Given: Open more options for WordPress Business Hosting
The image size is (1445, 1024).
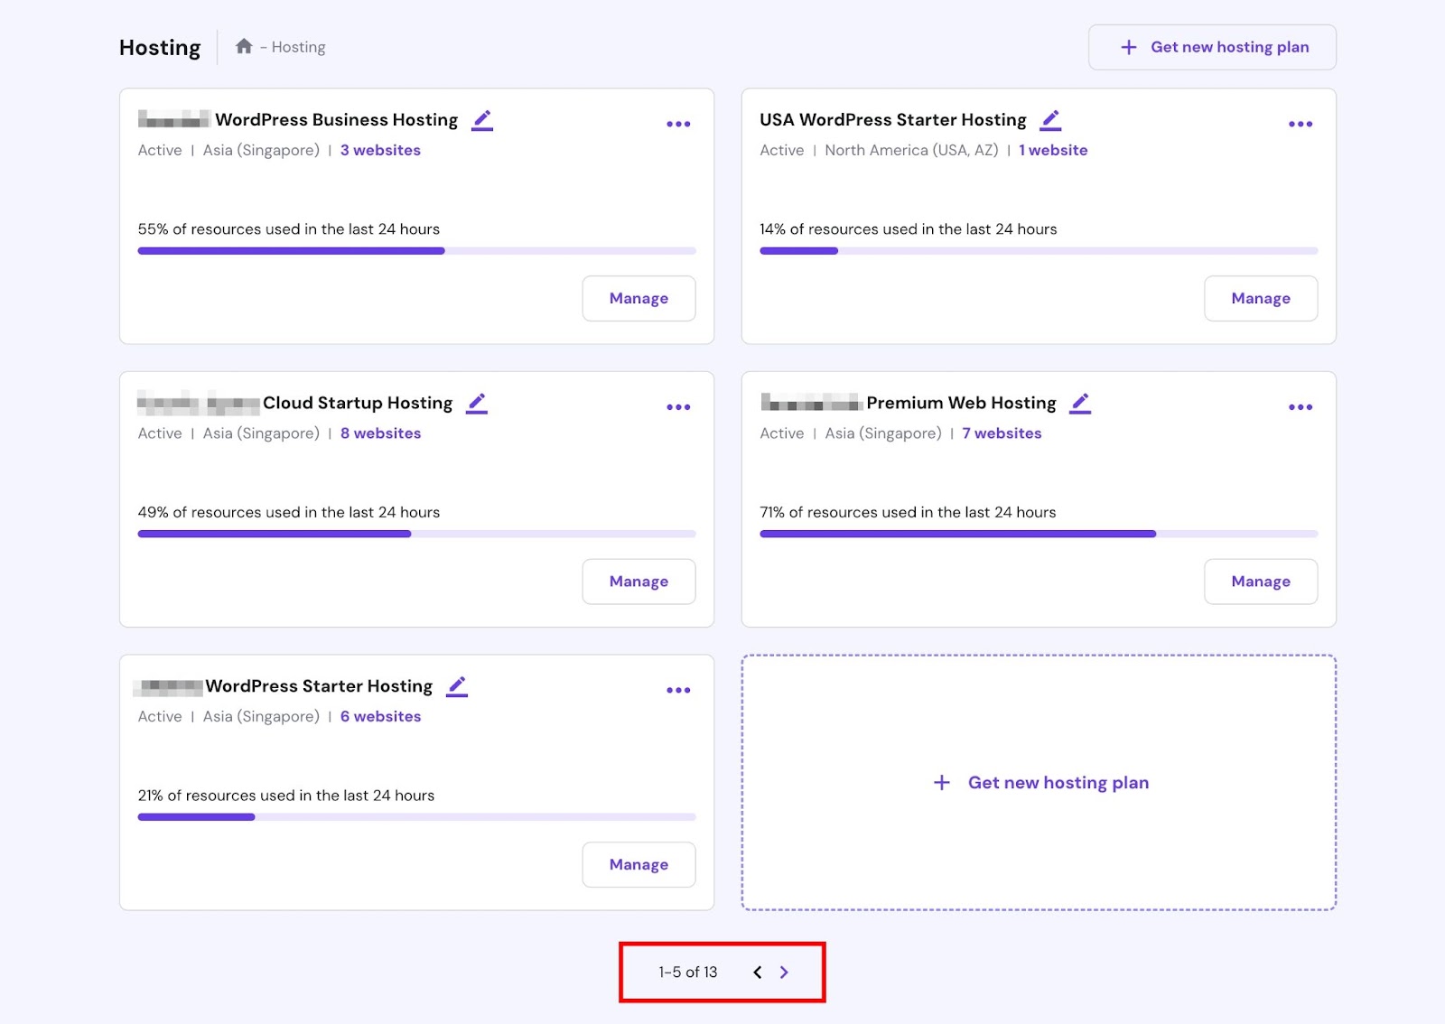Looking at the screenshot, I should pos(678,124).
